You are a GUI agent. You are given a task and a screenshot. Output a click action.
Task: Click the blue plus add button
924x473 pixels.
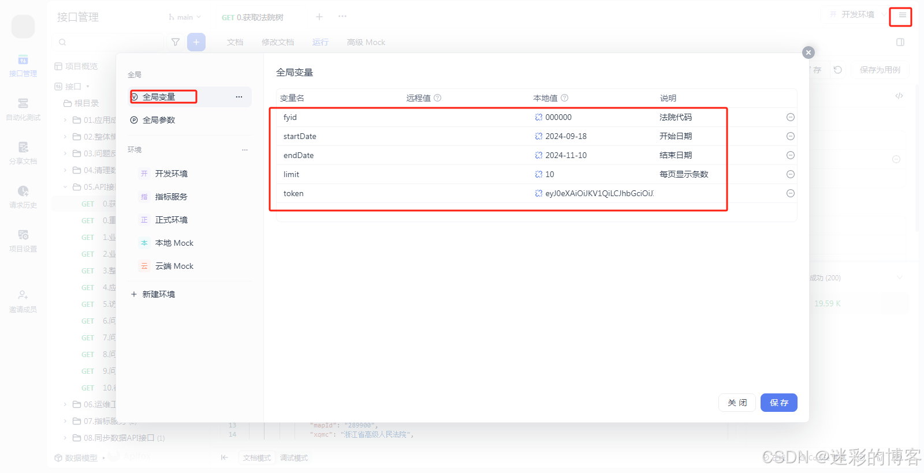(x=196, y=42)
